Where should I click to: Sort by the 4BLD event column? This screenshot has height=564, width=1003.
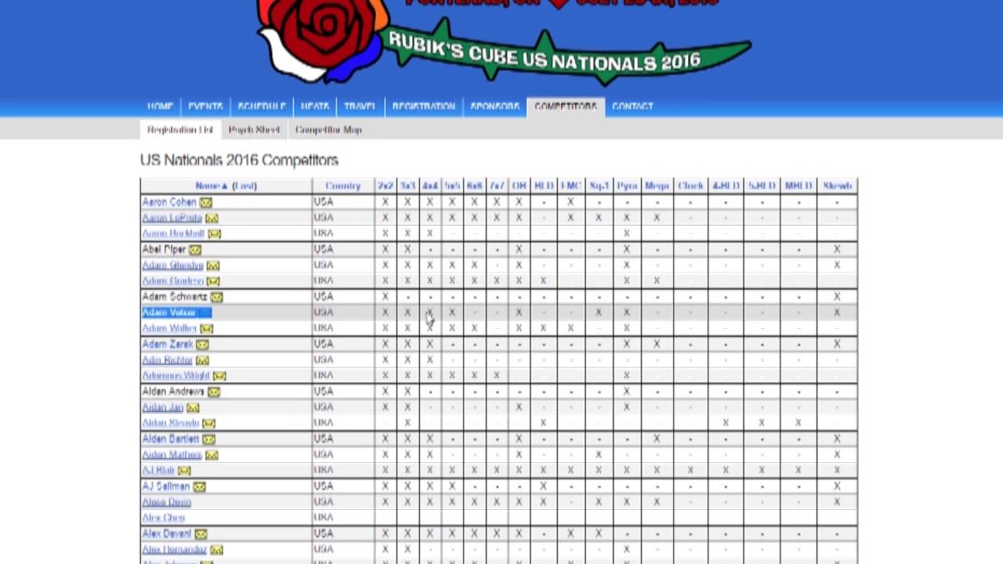pyautogui.click(x=726, y=186)
